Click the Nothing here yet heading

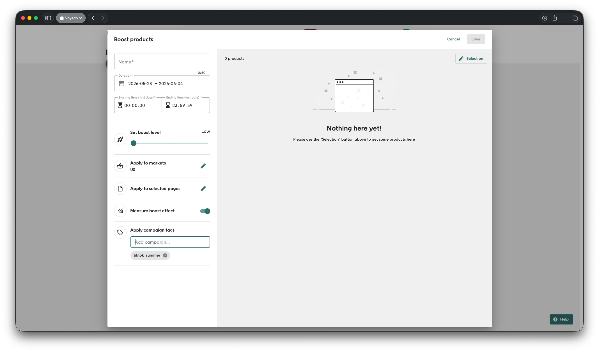pyautogui.click(x=354, y=128)
